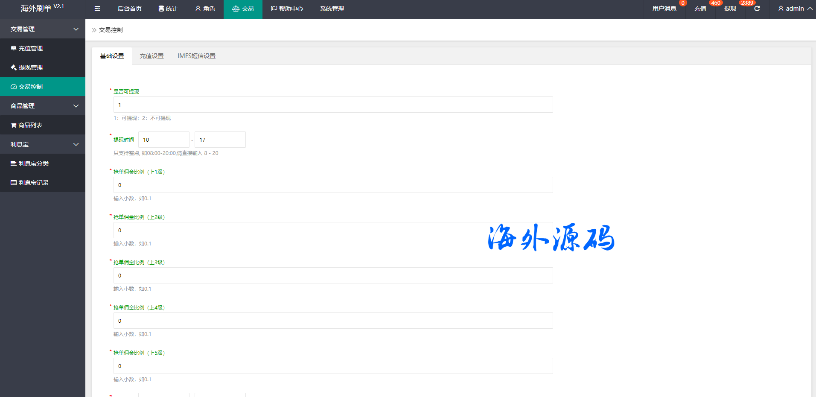Open 角色 role menu in top navigation
The image size is (816, 397).
[x=205, y=9]
